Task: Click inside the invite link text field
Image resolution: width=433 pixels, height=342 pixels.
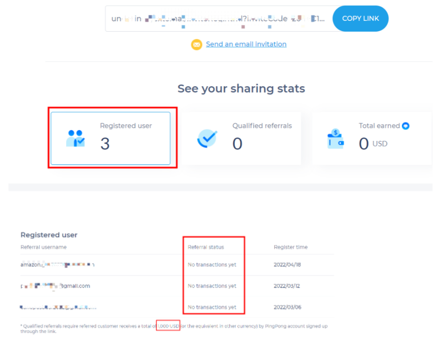Action: coord(219,19)
